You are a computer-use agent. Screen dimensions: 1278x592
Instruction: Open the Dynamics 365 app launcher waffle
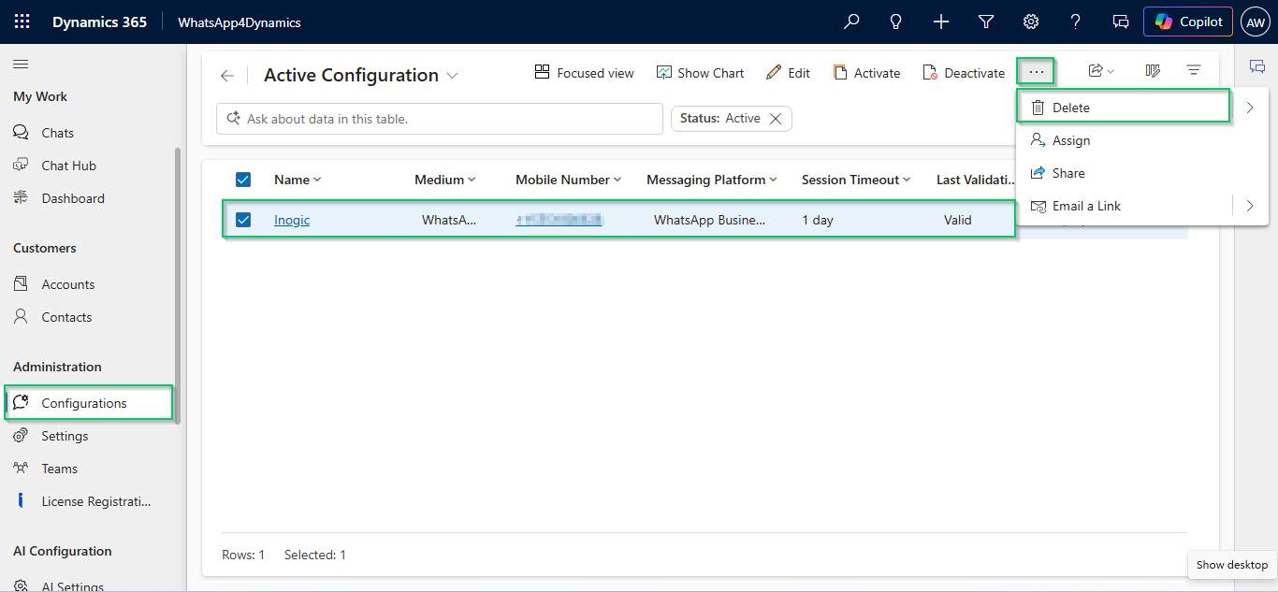[22, 22]
